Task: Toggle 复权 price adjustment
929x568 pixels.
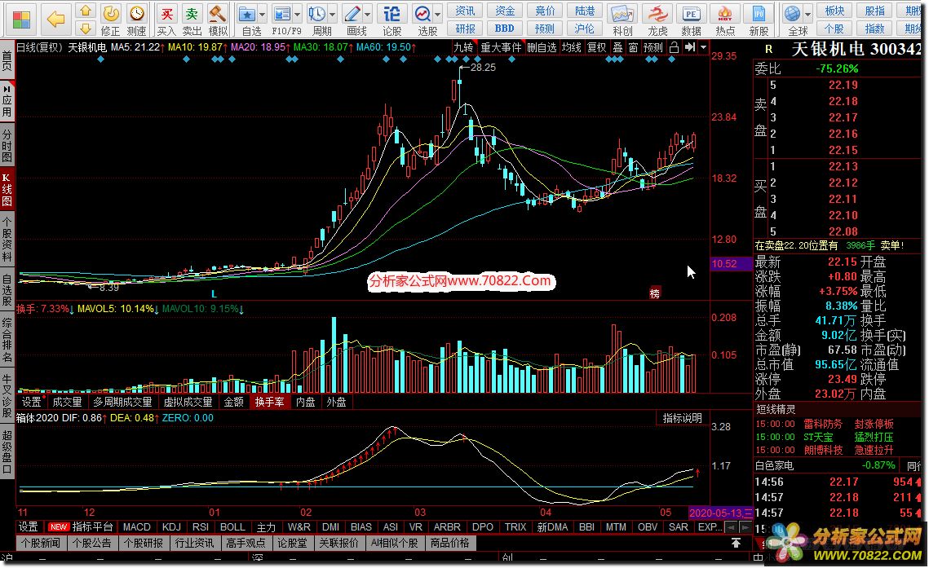Action: pyautogui.click(x=596, y=47)
